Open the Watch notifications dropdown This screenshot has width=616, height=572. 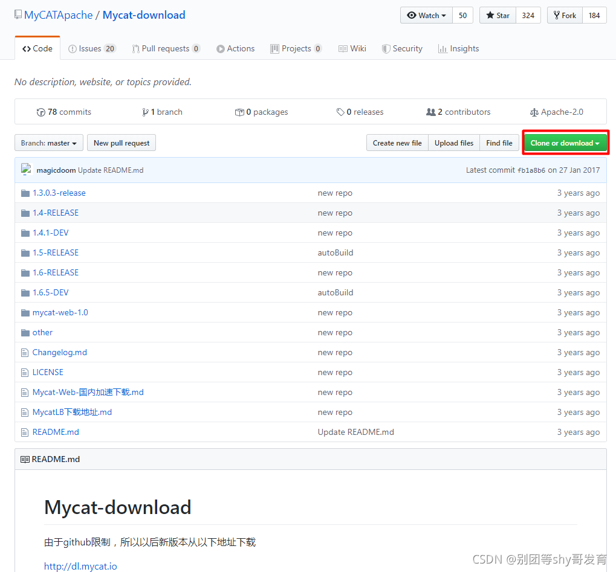(x=427, y=16)
